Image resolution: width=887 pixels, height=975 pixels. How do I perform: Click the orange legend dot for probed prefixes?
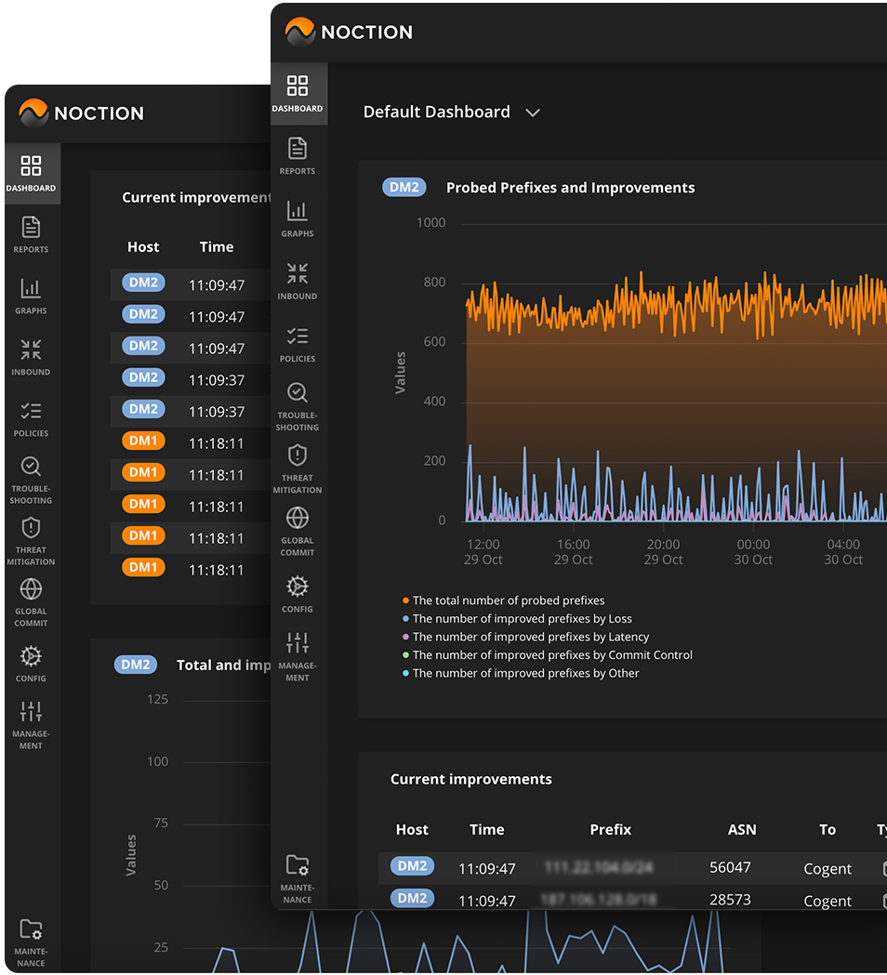tap(405, 601)
